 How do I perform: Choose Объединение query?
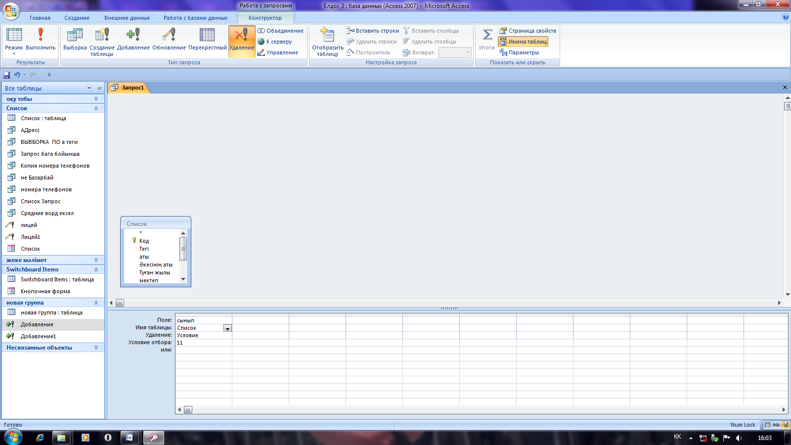pyautogui.click(x=280, y=31)
